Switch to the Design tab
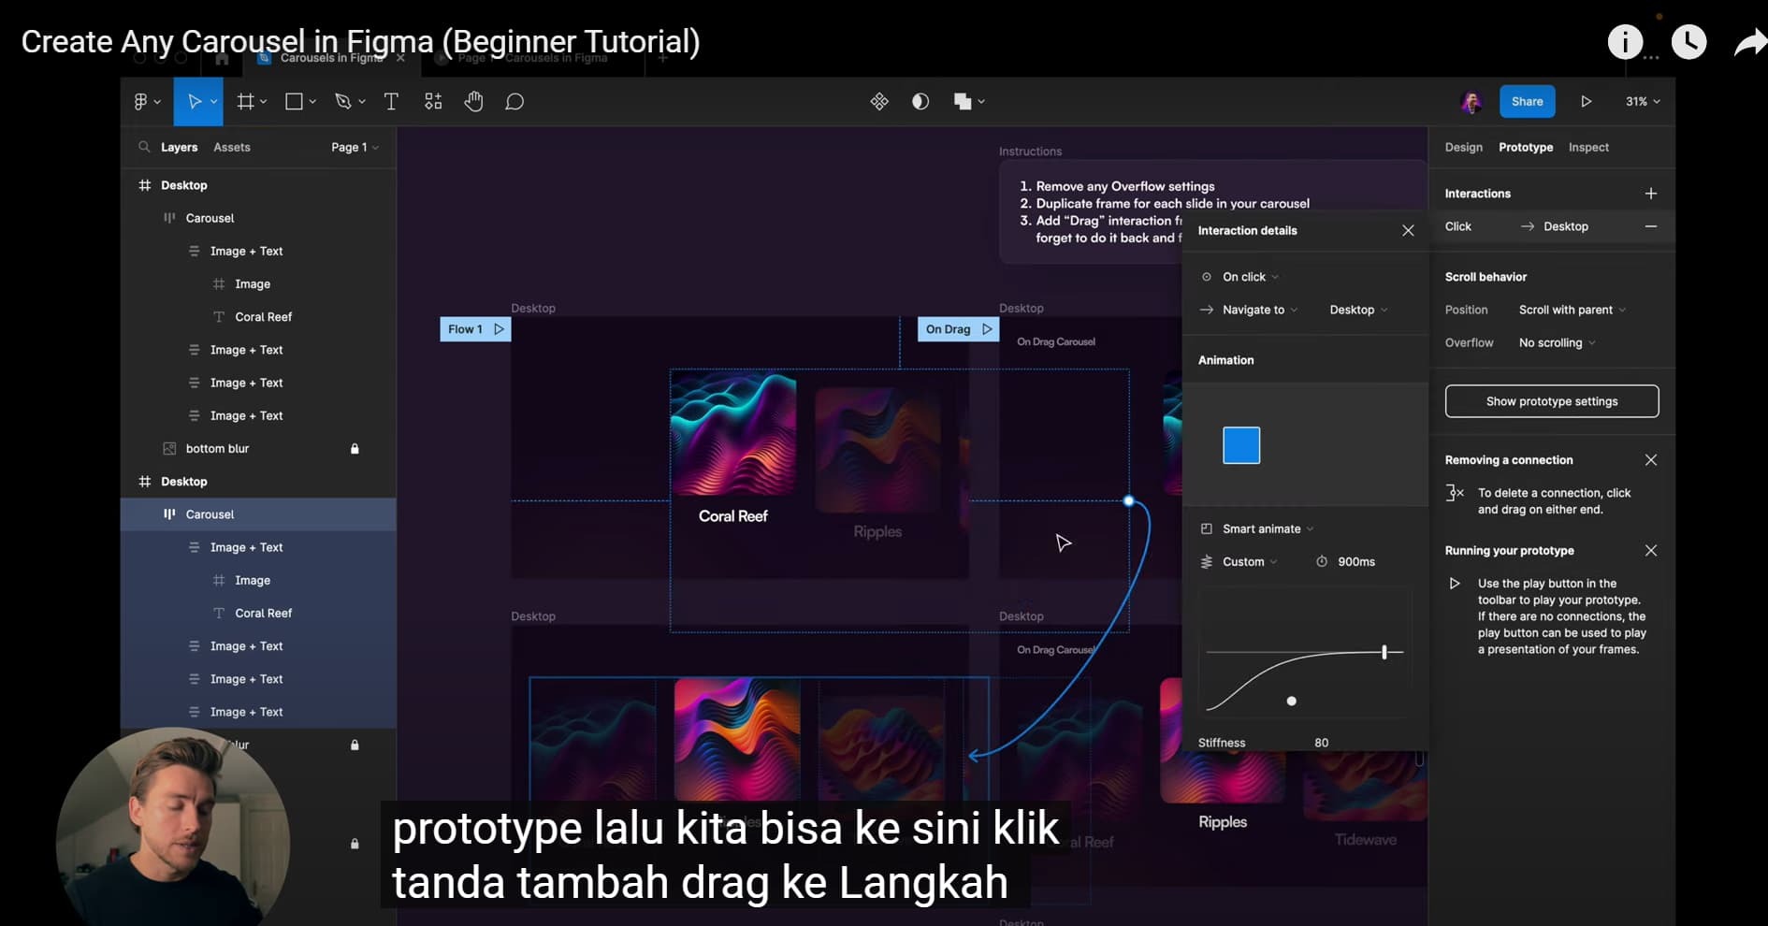 coord(1463,147)
